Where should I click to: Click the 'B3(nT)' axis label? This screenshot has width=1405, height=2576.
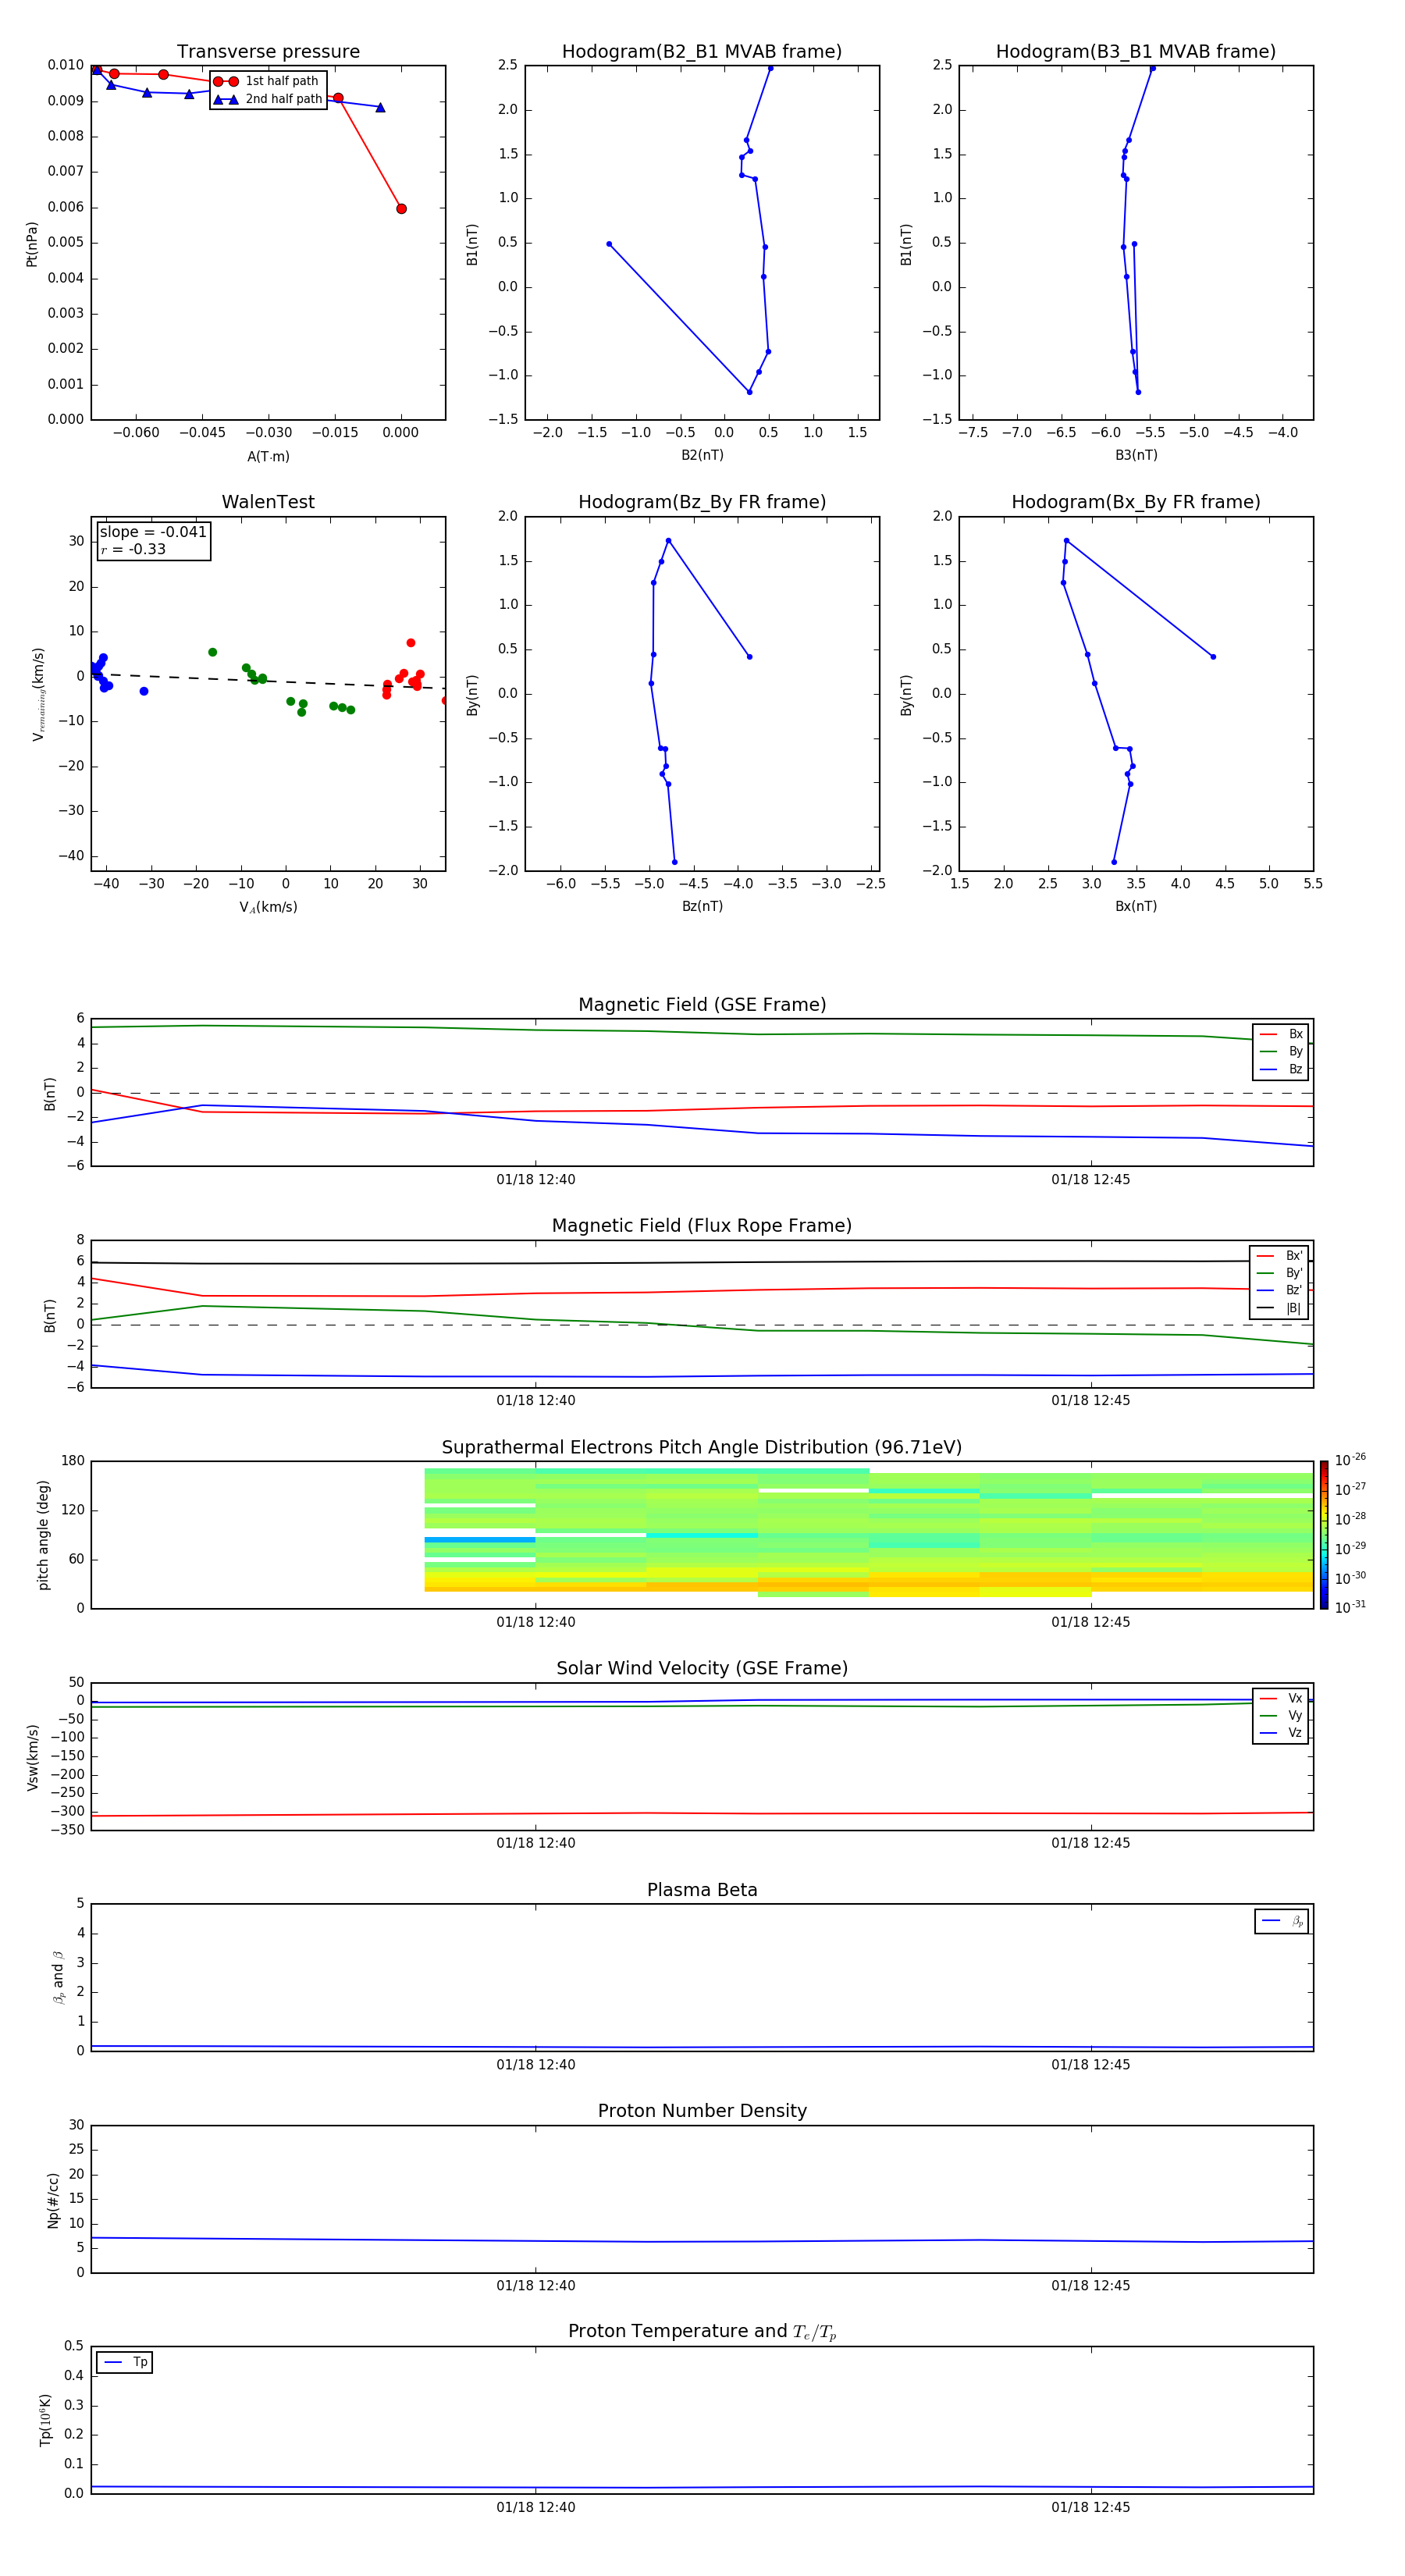coord(1136,455)
